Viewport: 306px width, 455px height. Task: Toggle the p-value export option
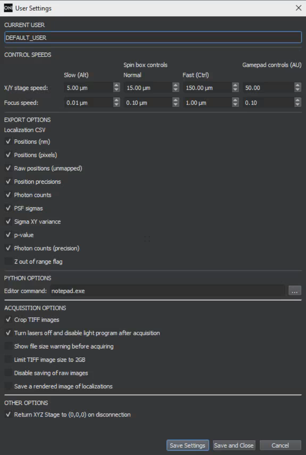[x=8, y=235]
